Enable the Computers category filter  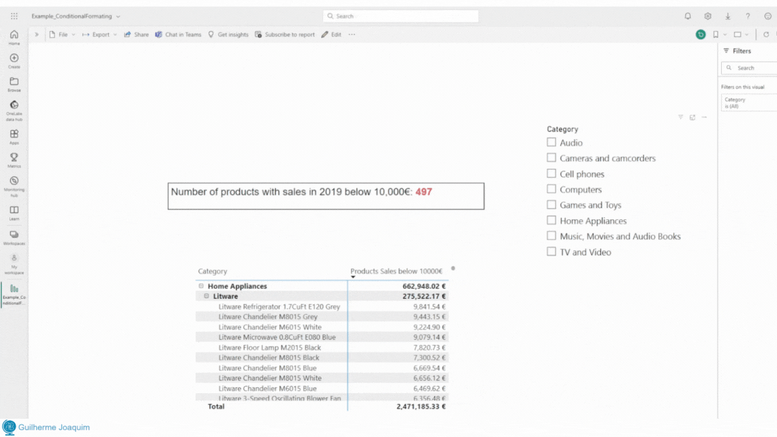coord(551,190)
